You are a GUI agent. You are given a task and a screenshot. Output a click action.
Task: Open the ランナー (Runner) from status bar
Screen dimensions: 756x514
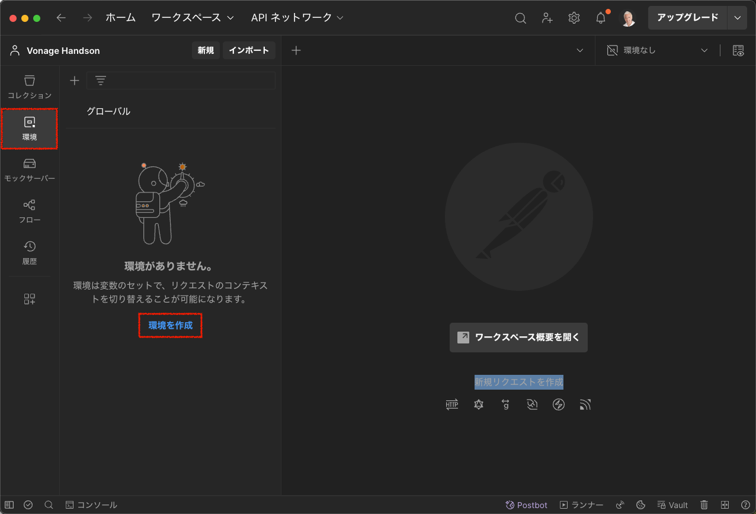tap(582, 505)
